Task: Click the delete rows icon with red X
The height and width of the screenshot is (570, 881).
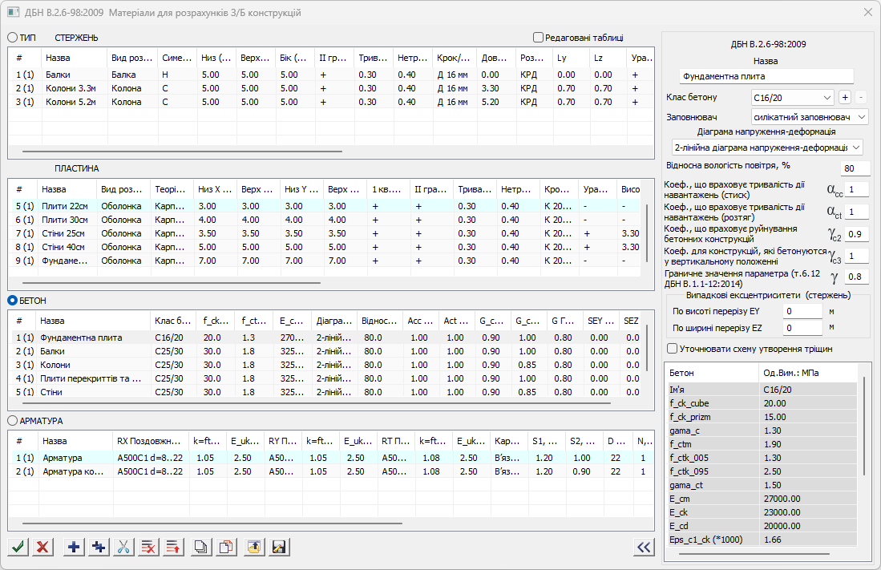Action: point(148,547)
